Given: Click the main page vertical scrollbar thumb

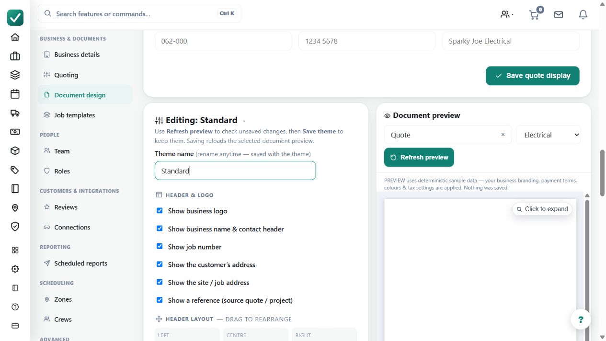Looking at the screenshot, I should pos(603,173).
